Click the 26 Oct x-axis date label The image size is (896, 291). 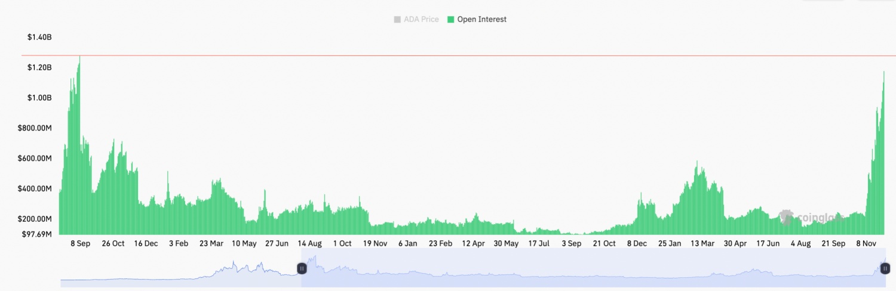click(x=113, y=244)
